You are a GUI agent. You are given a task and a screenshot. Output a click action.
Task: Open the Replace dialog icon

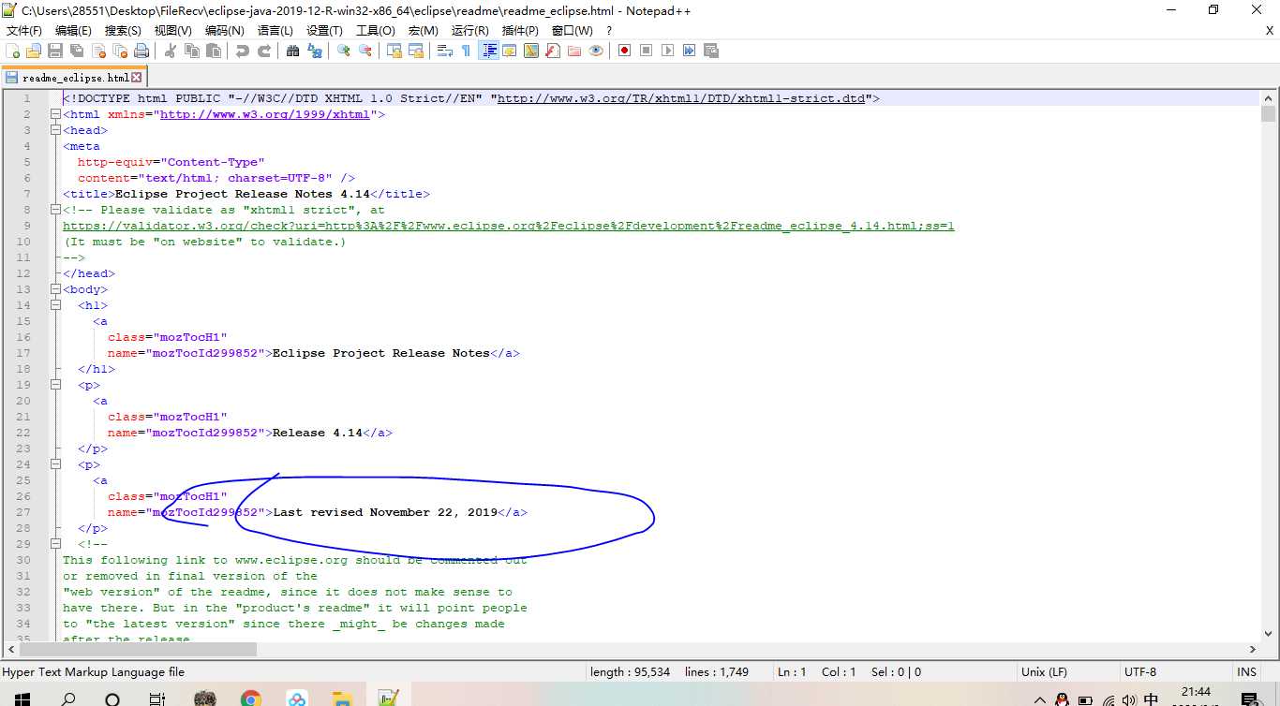(314, 51)
